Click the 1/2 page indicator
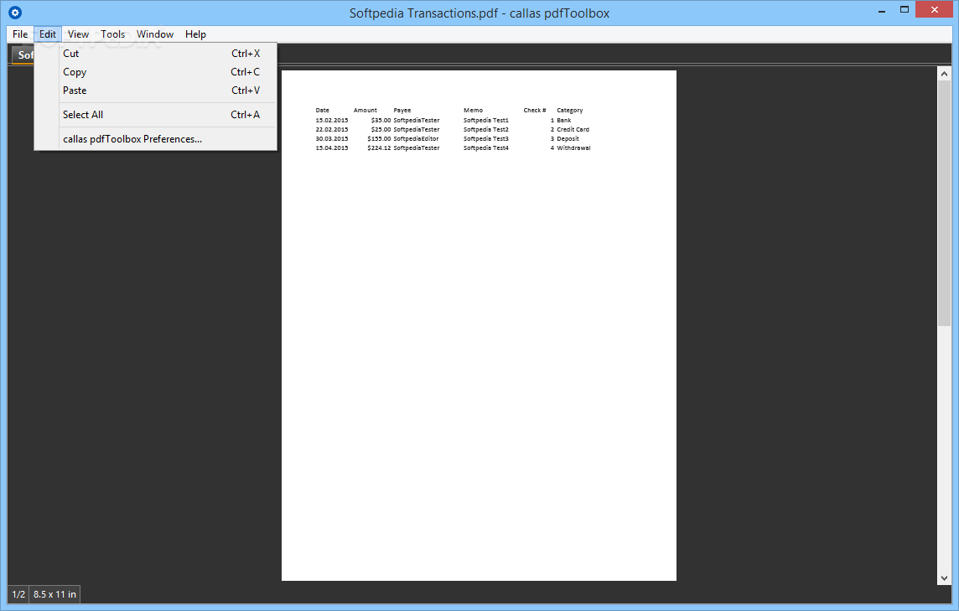This screenshot has height=611, width=959. tap(19, 594)
